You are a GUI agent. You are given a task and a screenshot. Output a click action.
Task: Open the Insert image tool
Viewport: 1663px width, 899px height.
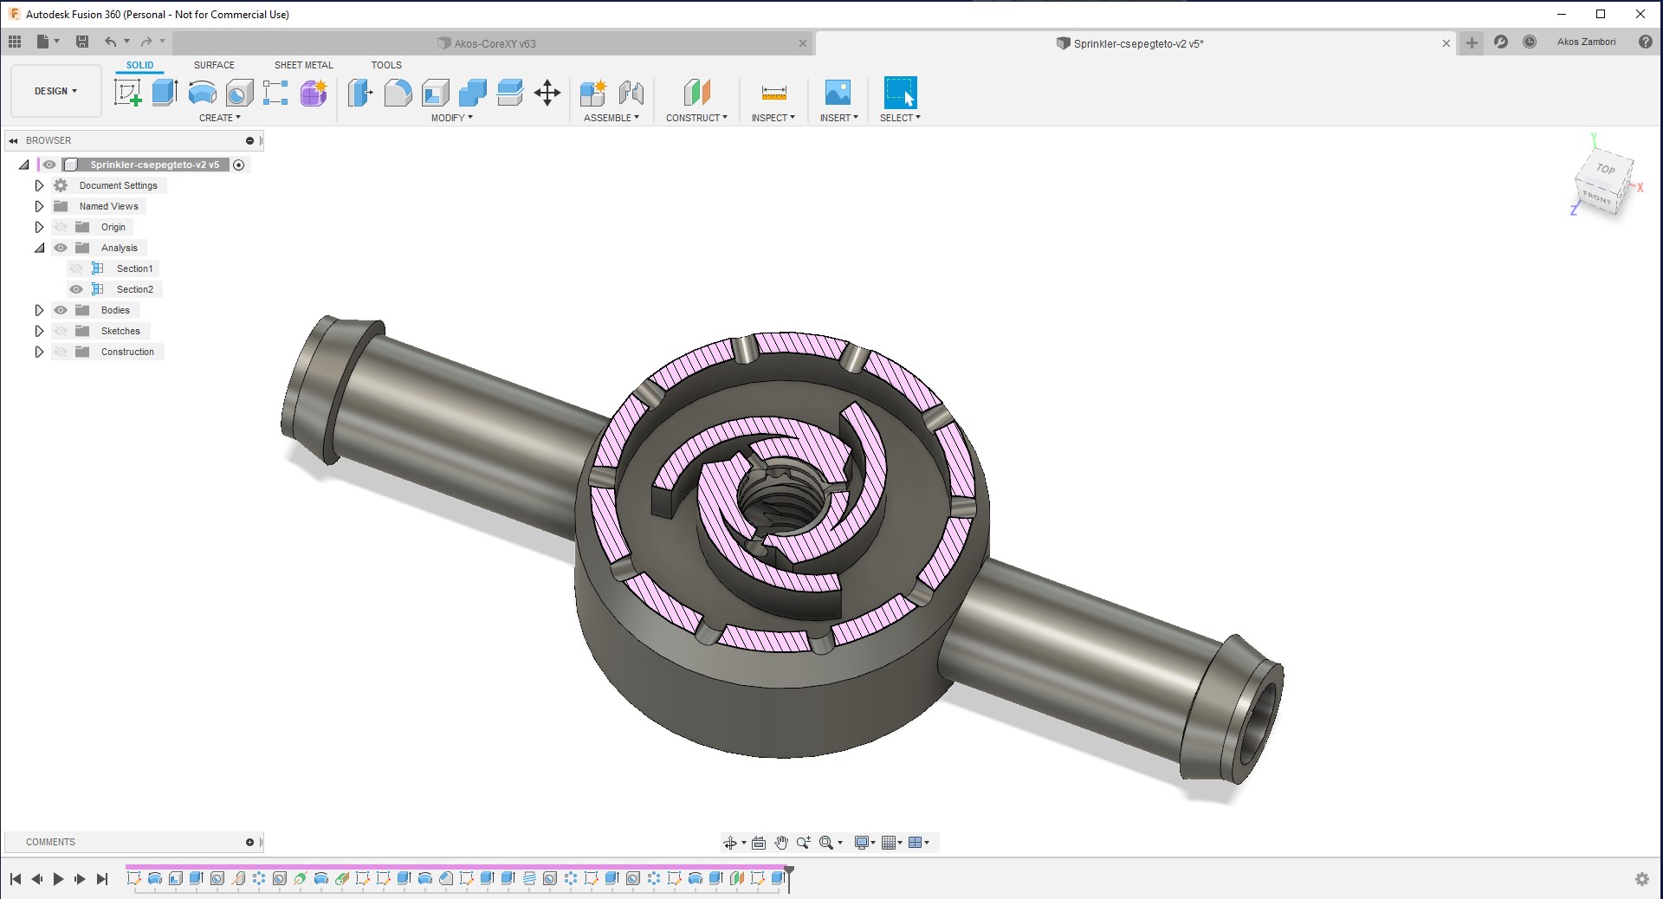pyautogui.click(x=838, y=92)
